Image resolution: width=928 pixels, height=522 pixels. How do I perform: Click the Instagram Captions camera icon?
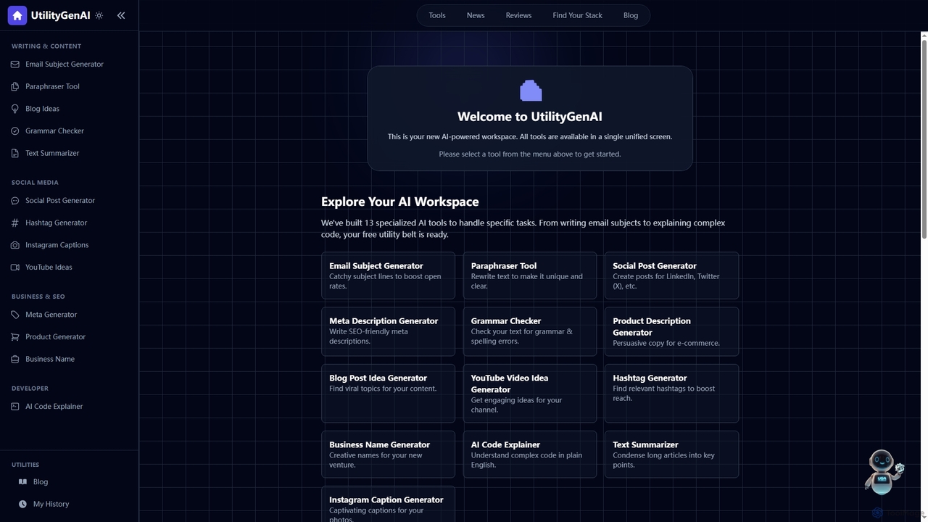click(x=15, y=245)
